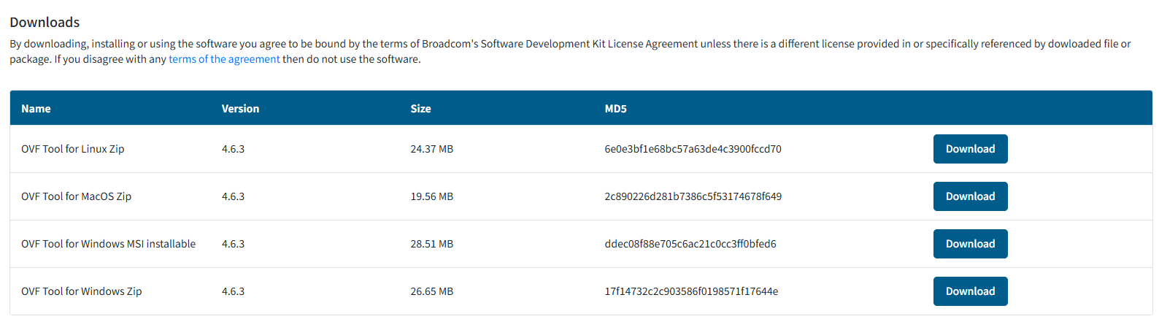Select the OVF Tool for Linux Zip name
The image size is (1159, 330).
(73, 149)
